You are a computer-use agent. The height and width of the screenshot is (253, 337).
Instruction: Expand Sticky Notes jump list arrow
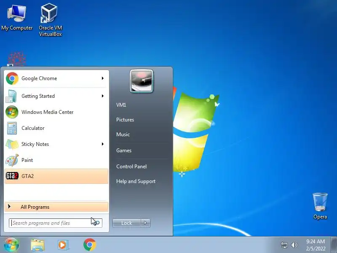pyautogui.click(x=103, y=144)
